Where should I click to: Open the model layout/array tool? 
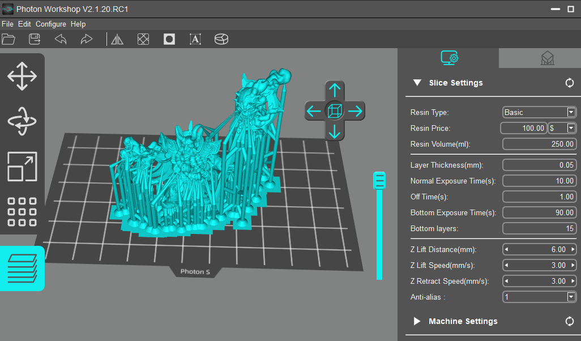coord(22,212)
